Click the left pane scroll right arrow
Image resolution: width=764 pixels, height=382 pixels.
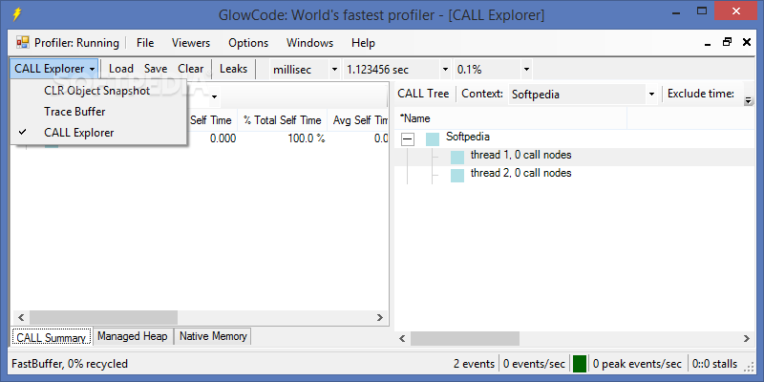point(380,318)
